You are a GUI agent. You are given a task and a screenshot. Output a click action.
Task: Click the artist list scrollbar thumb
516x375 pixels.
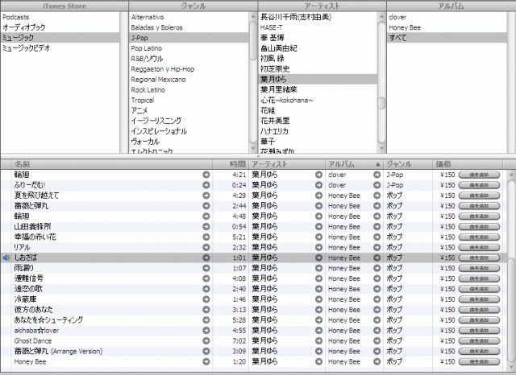coord(381,103)
